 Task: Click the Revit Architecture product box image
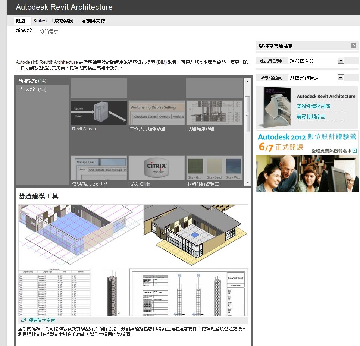pyautogui.click(x=275, y=107)
